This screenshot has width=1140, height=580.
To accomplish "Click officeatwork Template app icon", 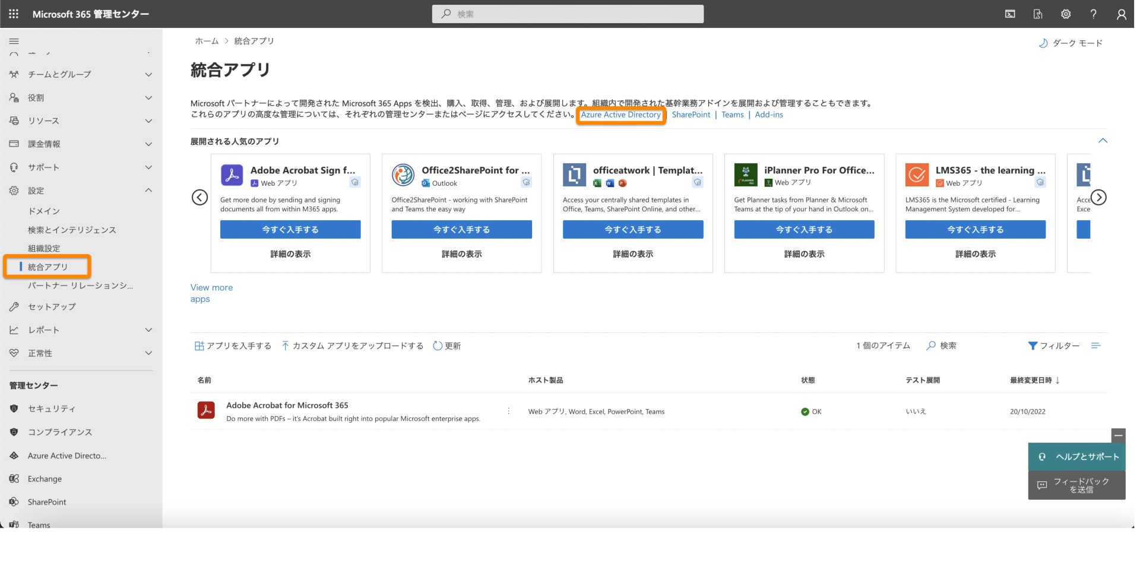I will (x=574, y=176).
